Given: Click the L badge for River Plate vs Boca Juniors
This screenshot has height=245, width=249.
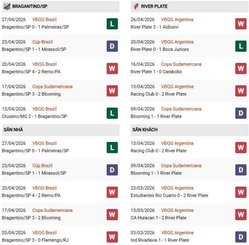Looking at the screenshot, I should pyautogui.click(x=241, y=46).
